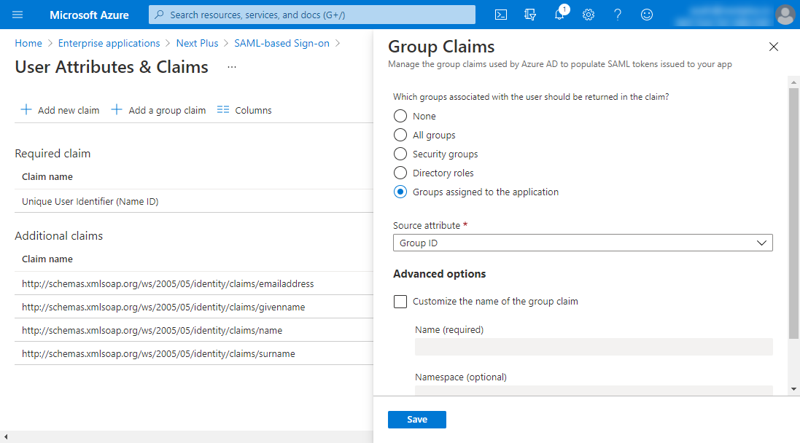Choose the 'Security groups' radio option

(400, 154)
